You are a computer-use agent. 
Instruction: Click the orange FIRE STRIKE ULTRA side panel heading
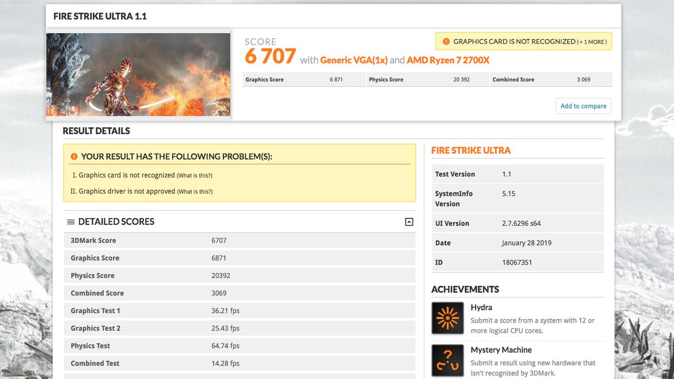pyautogui.click(x=471, y=151)
